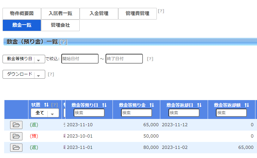The height and width of the screenshot is (158, 257).
Task: Go to 管理会社 tab
Action: coord(60,25)
